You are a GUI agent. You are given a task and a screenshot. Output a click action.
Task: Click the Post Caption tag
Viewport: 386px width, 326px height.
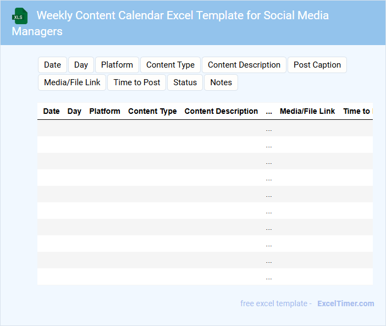tap(317, 65)
